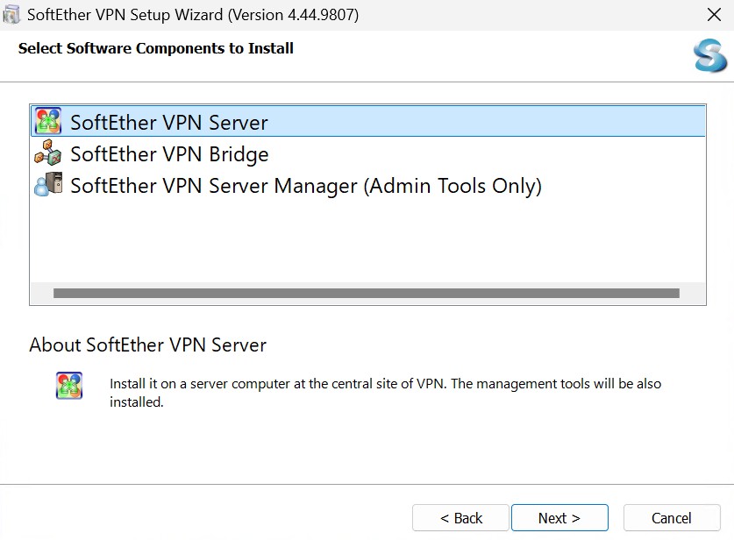Click the 'Select Software Components to Install' heading

156,48
